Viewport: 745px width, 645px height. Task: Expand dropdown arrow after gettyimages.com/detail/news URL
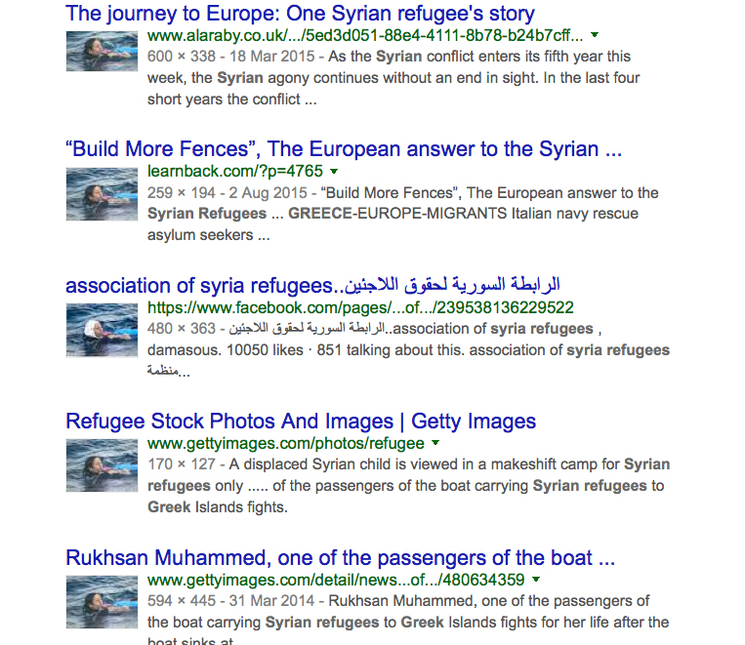click(536, 581)
